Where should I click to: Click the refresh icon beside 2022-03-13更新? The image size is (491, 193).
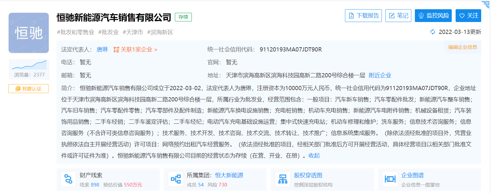coord(433,32)
